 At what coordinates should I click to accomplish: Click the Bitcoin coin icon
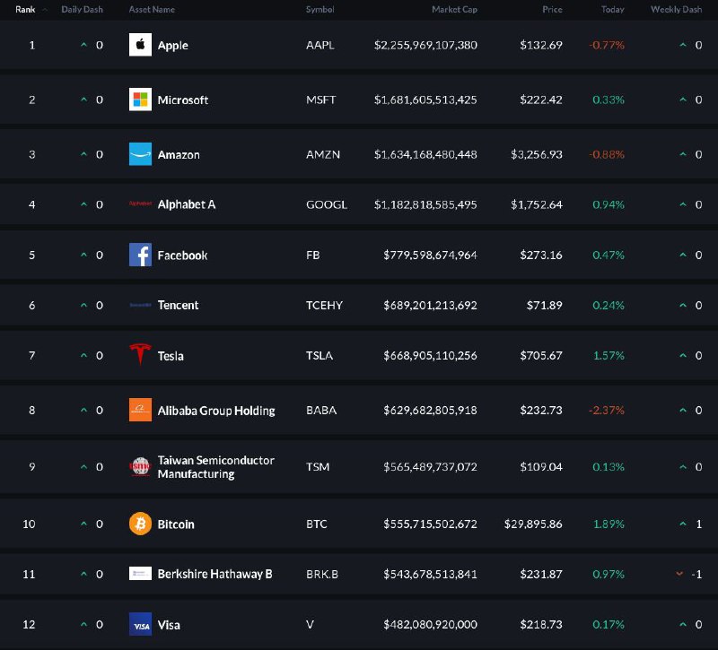(140, 524)
